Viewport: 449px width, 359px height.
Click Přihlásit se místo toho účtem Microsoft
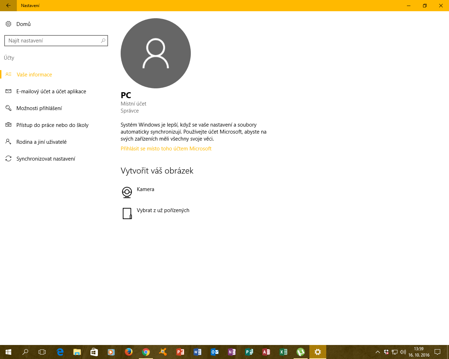166,149
